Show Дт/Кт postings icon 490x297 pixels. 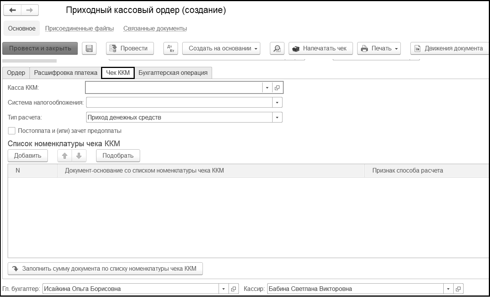point(171,48)
